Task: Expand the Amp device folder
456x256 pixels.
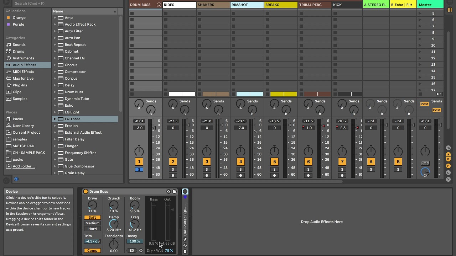Action: pyautogui.click(x=55, y=18)
